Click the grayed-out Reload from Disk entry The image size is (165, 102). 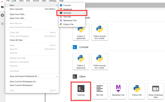tap(32, 58)
